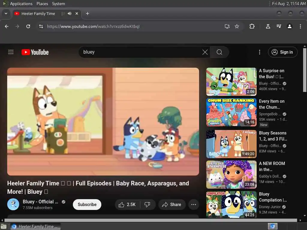Open the Bluey - Official channel name link
The image size is (307, 230).
40,202
